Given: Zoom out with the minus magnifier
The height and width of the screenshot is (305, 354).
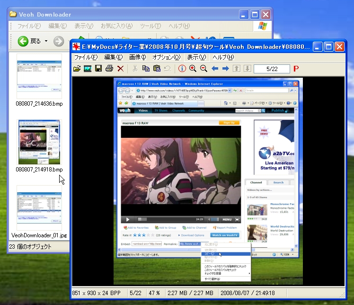Looking at the screenshot, I should pos(204,69).
